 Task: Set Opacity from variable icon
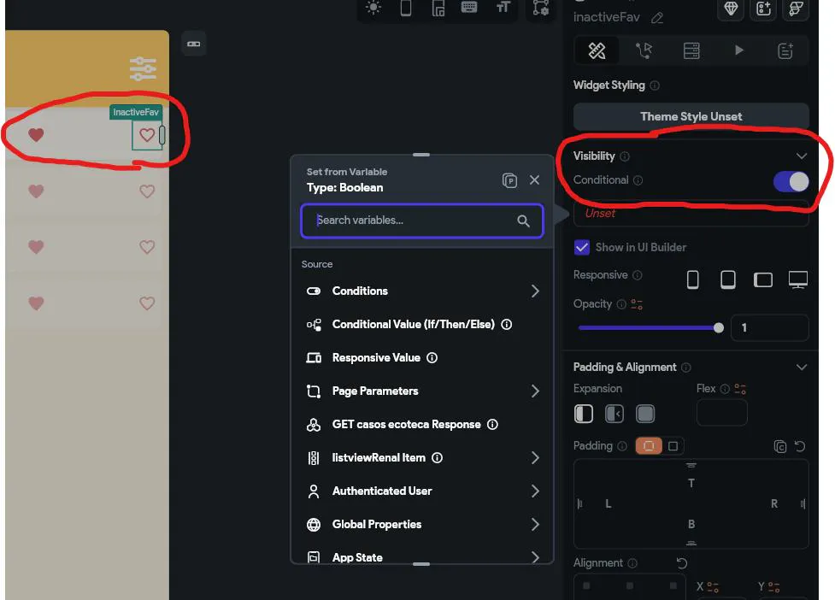click(x=637, y=304)
